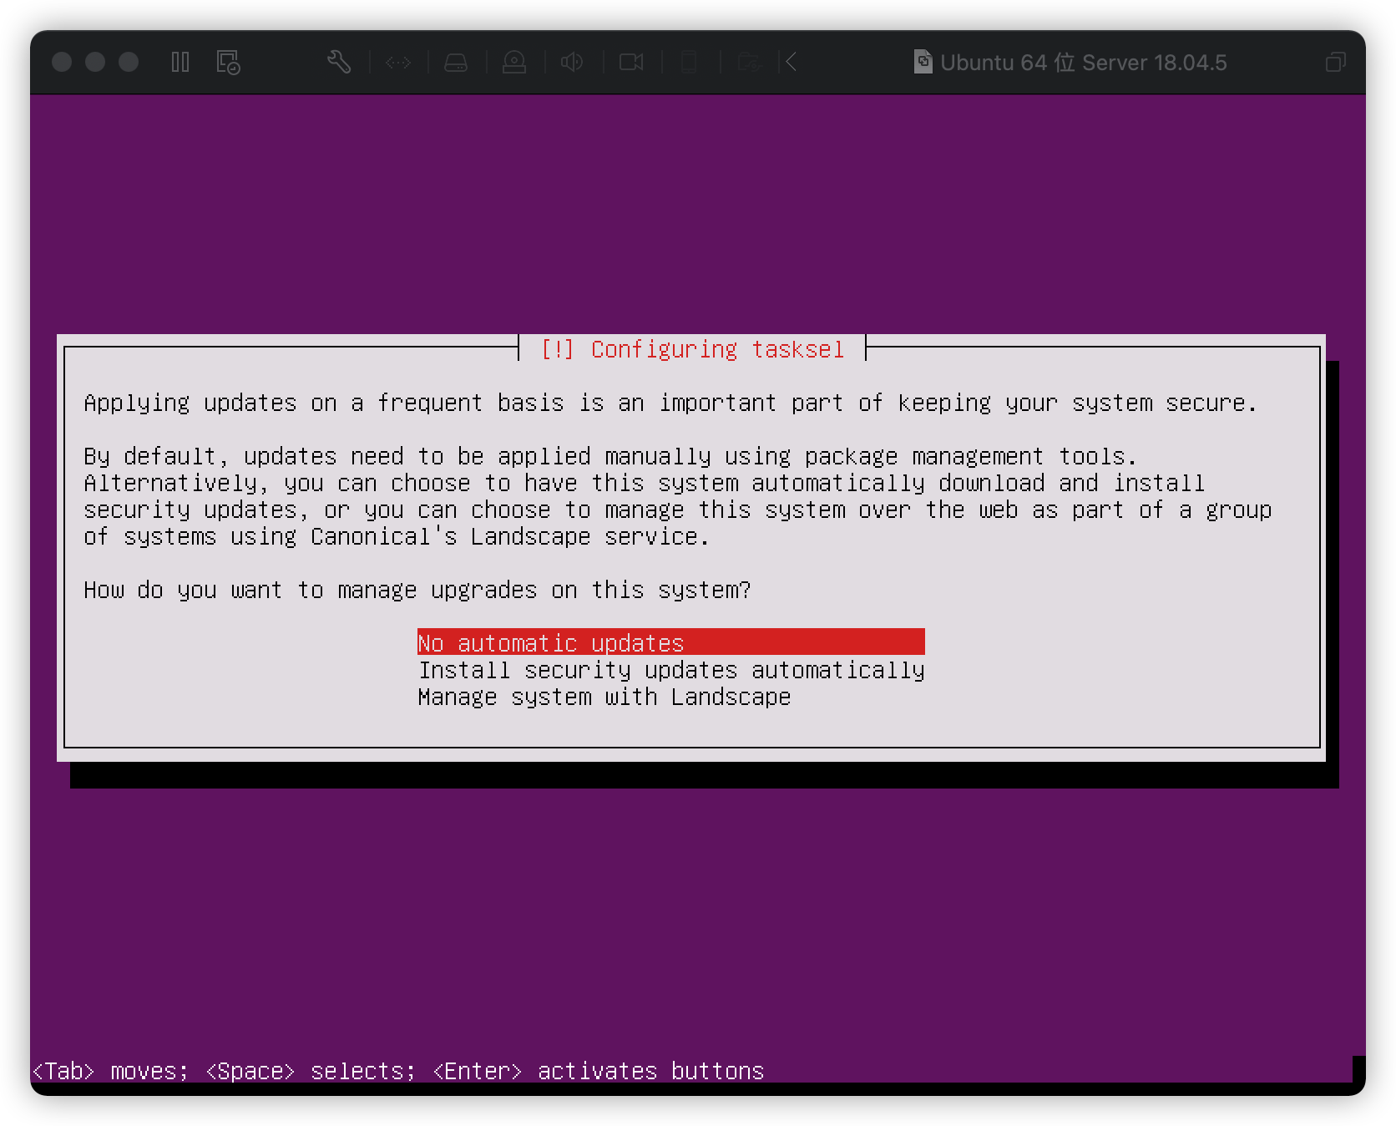Close the virtual machine window

[x=62, y=62]
